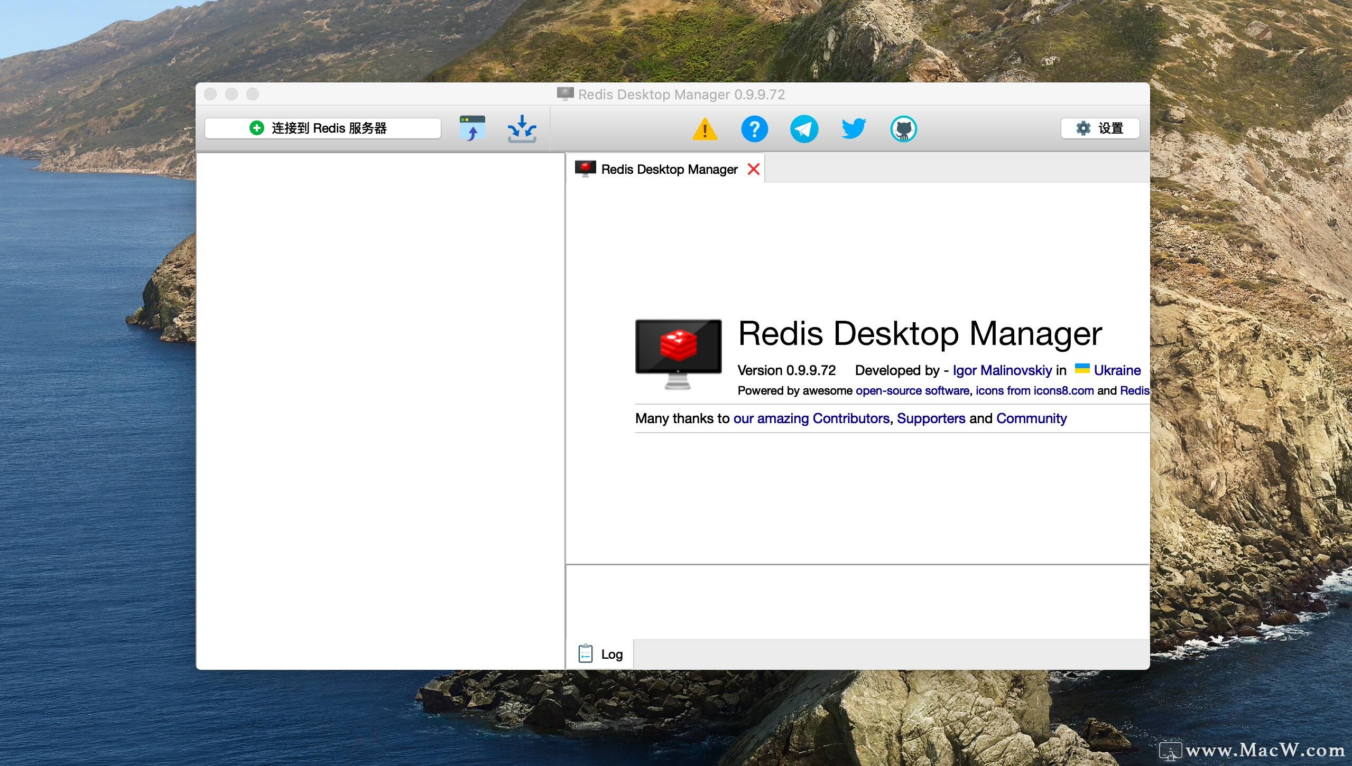
Task: Close the Redis Desktop Manager tab
Action: (753, 169)
